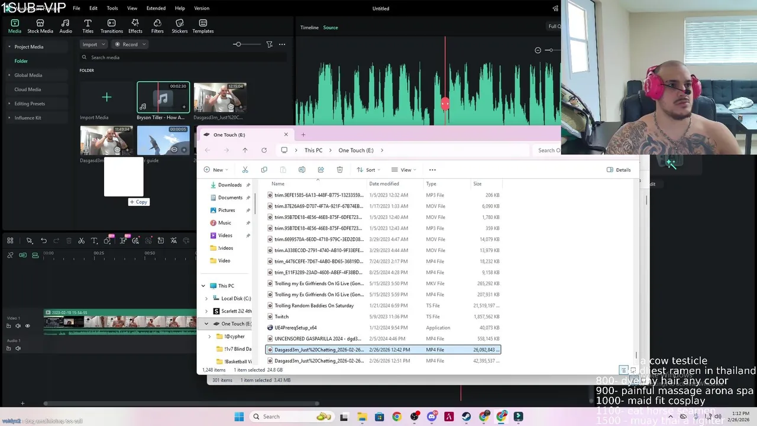This screenshot has width=757, height=426.
Task: Hide Video 1 track with eye icon
Action: pyautogui.click(x=27, y=326)
